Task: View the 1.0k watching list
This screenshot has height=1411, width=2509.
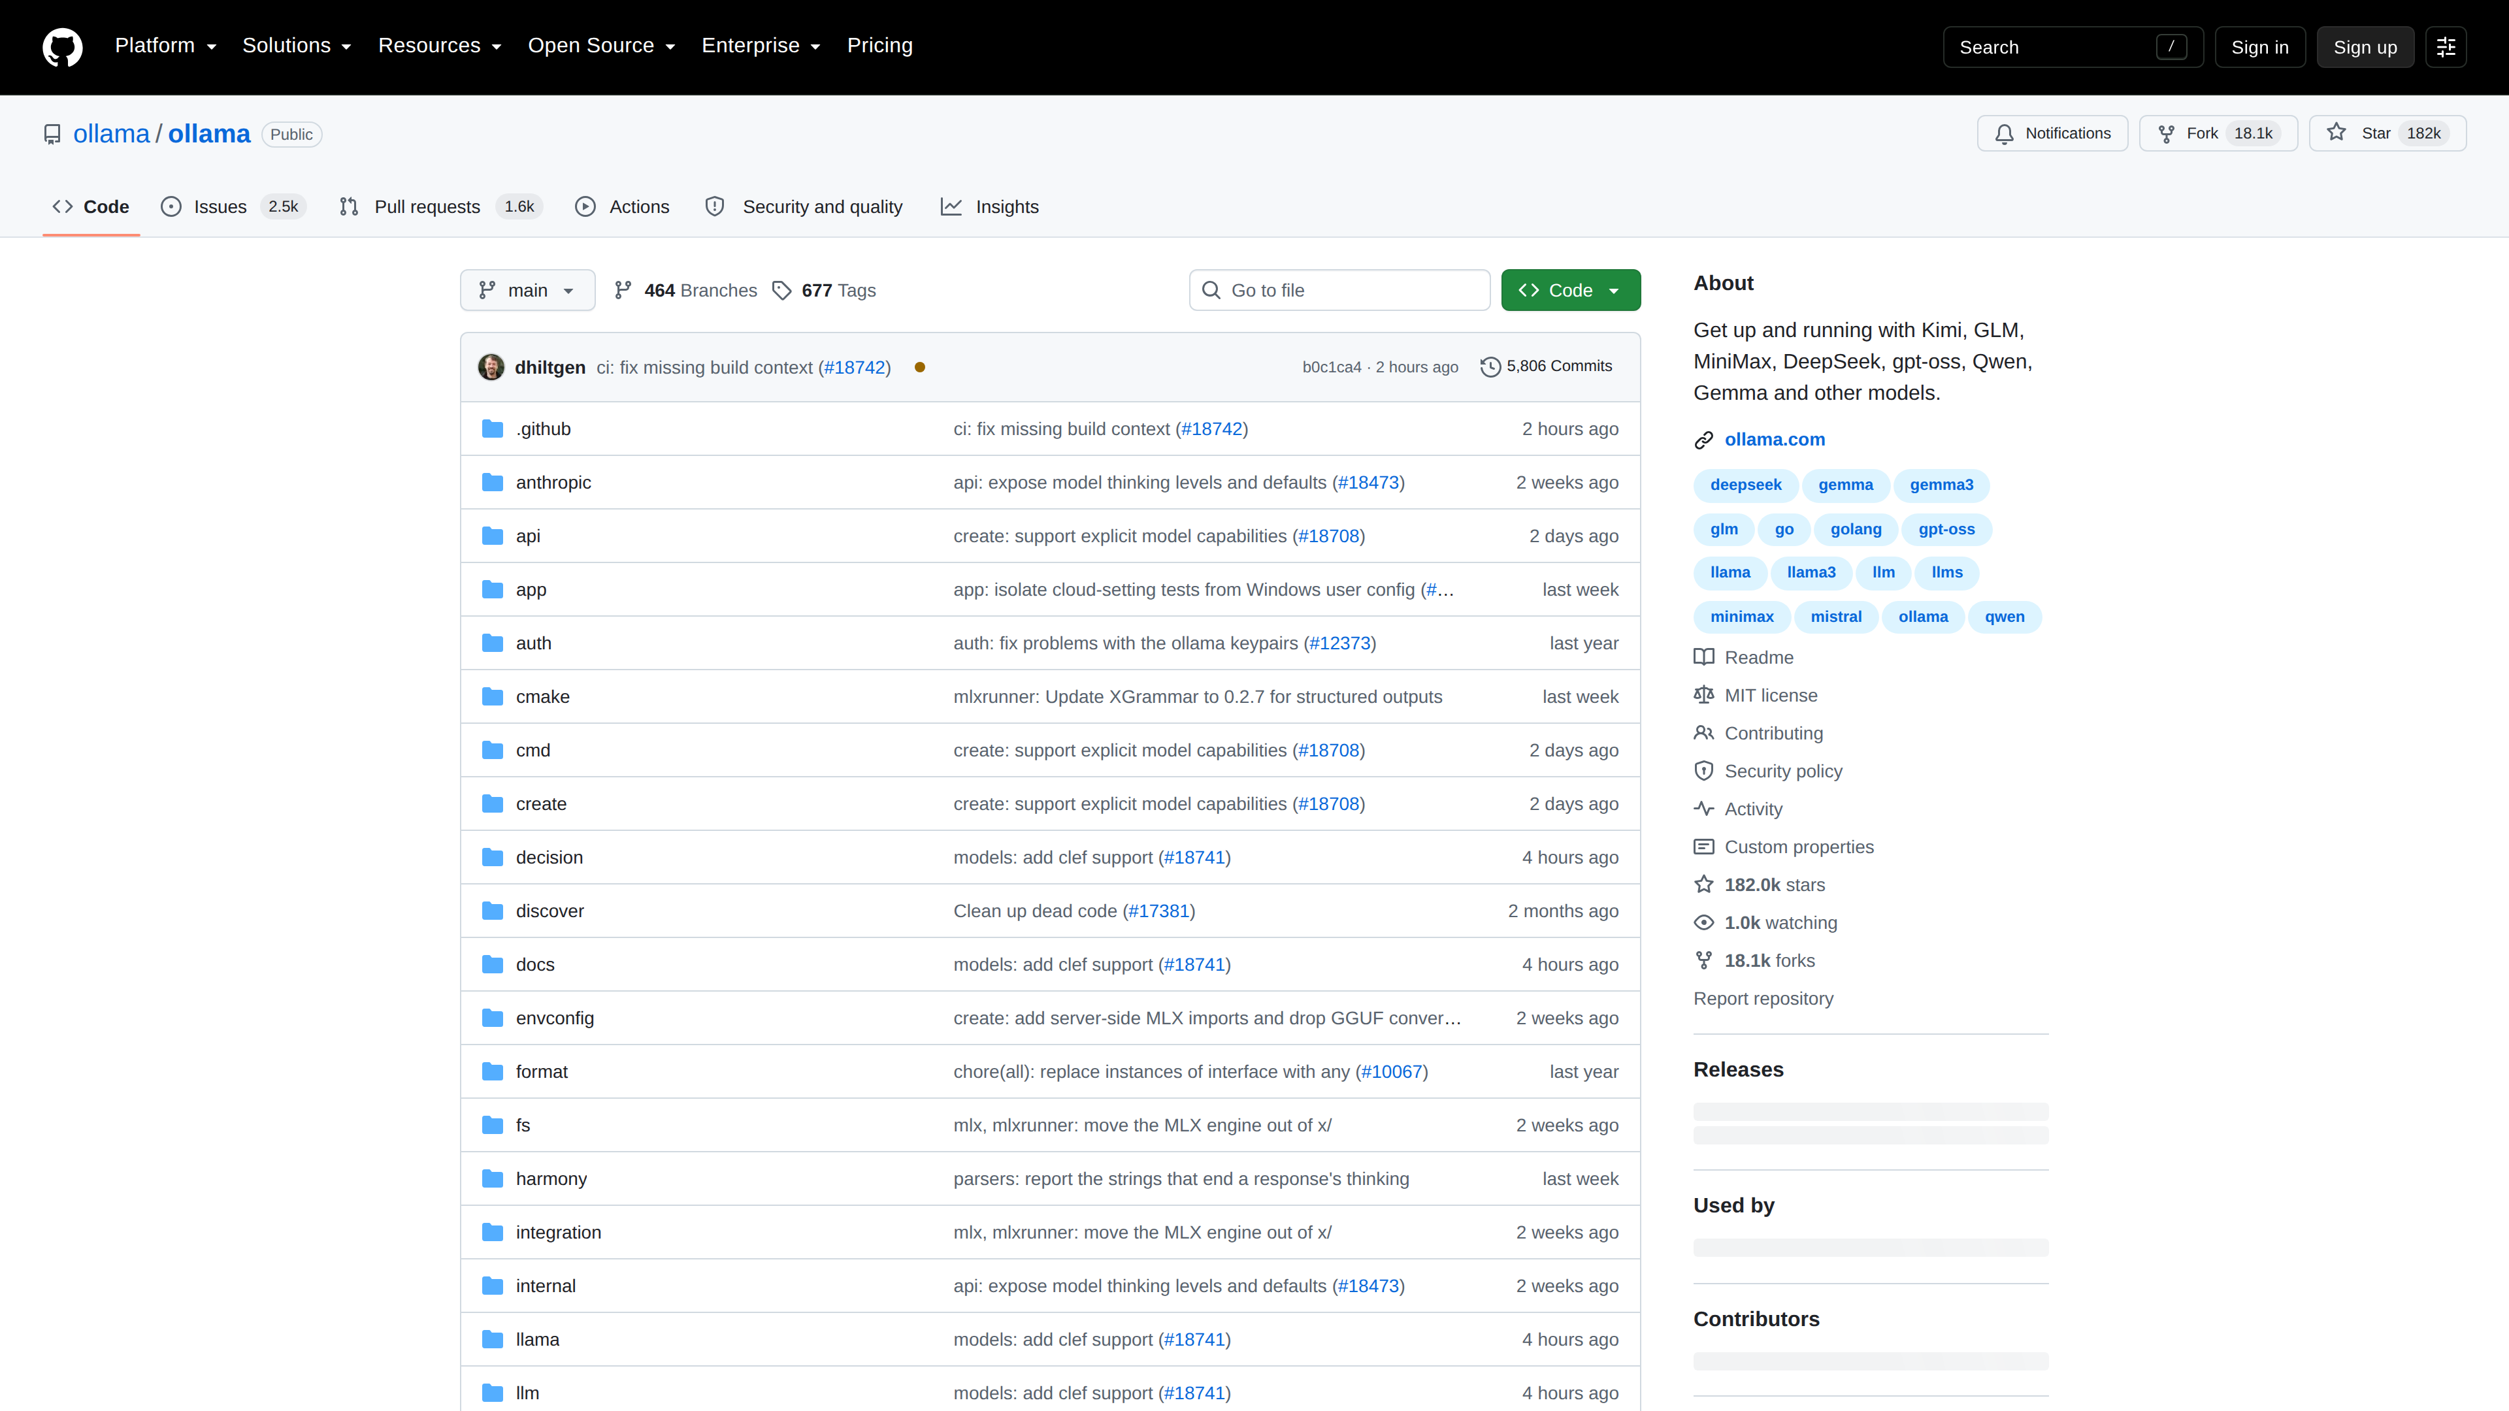Action: click(1765, 923)
